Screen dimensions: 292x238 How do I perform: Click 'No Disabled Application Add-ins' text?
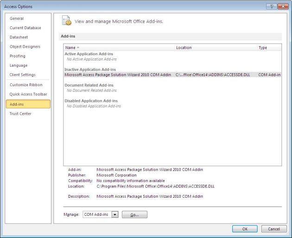(x=94, y=106)
